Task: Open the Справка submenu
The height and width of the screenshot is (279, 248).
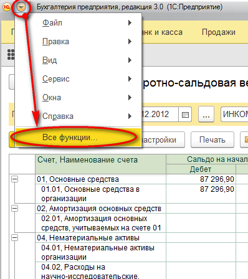Action: pyautogui.click(x=79, y=116)
